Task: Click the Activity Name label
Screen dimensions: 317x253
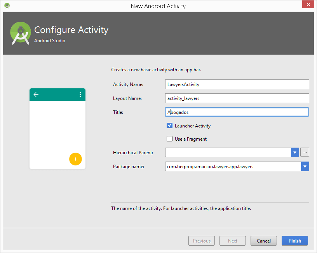Action: point(128,84)
